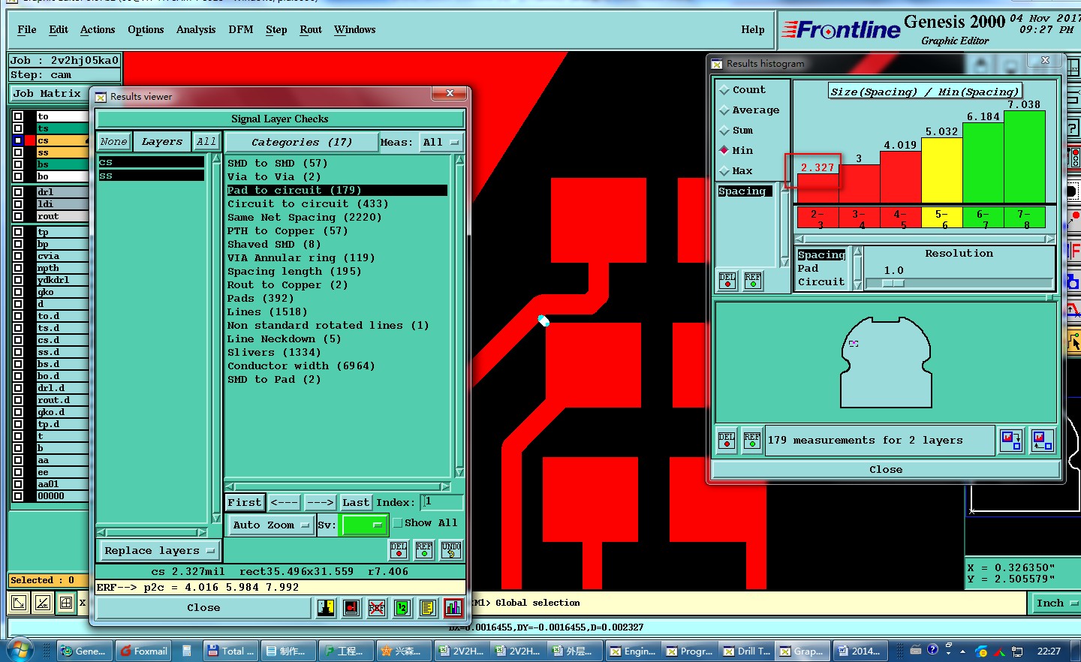
Task: Adjust the Resolution slider handle
Action: [893, 284]
